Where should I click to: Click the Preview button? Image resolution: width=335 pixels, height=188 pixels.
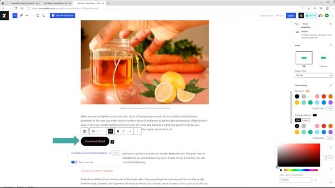point(280,16)
